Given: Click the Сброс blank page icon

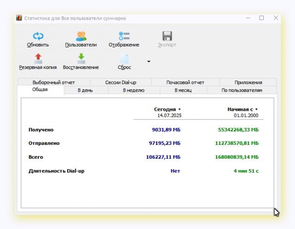Looking at the screenshot, I should point(124,58).
